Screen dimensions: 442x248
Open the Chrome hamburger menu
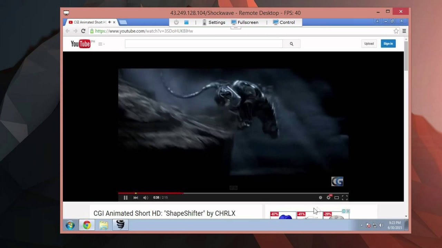click(x=404, y=31)
